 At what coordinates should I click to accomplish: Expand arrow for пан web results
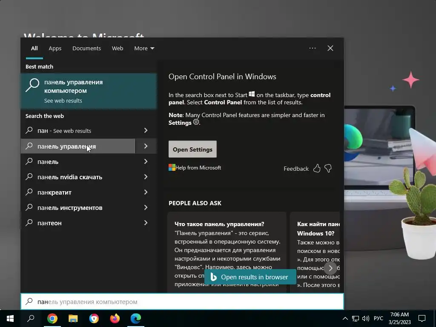click(x=146, y=130)
